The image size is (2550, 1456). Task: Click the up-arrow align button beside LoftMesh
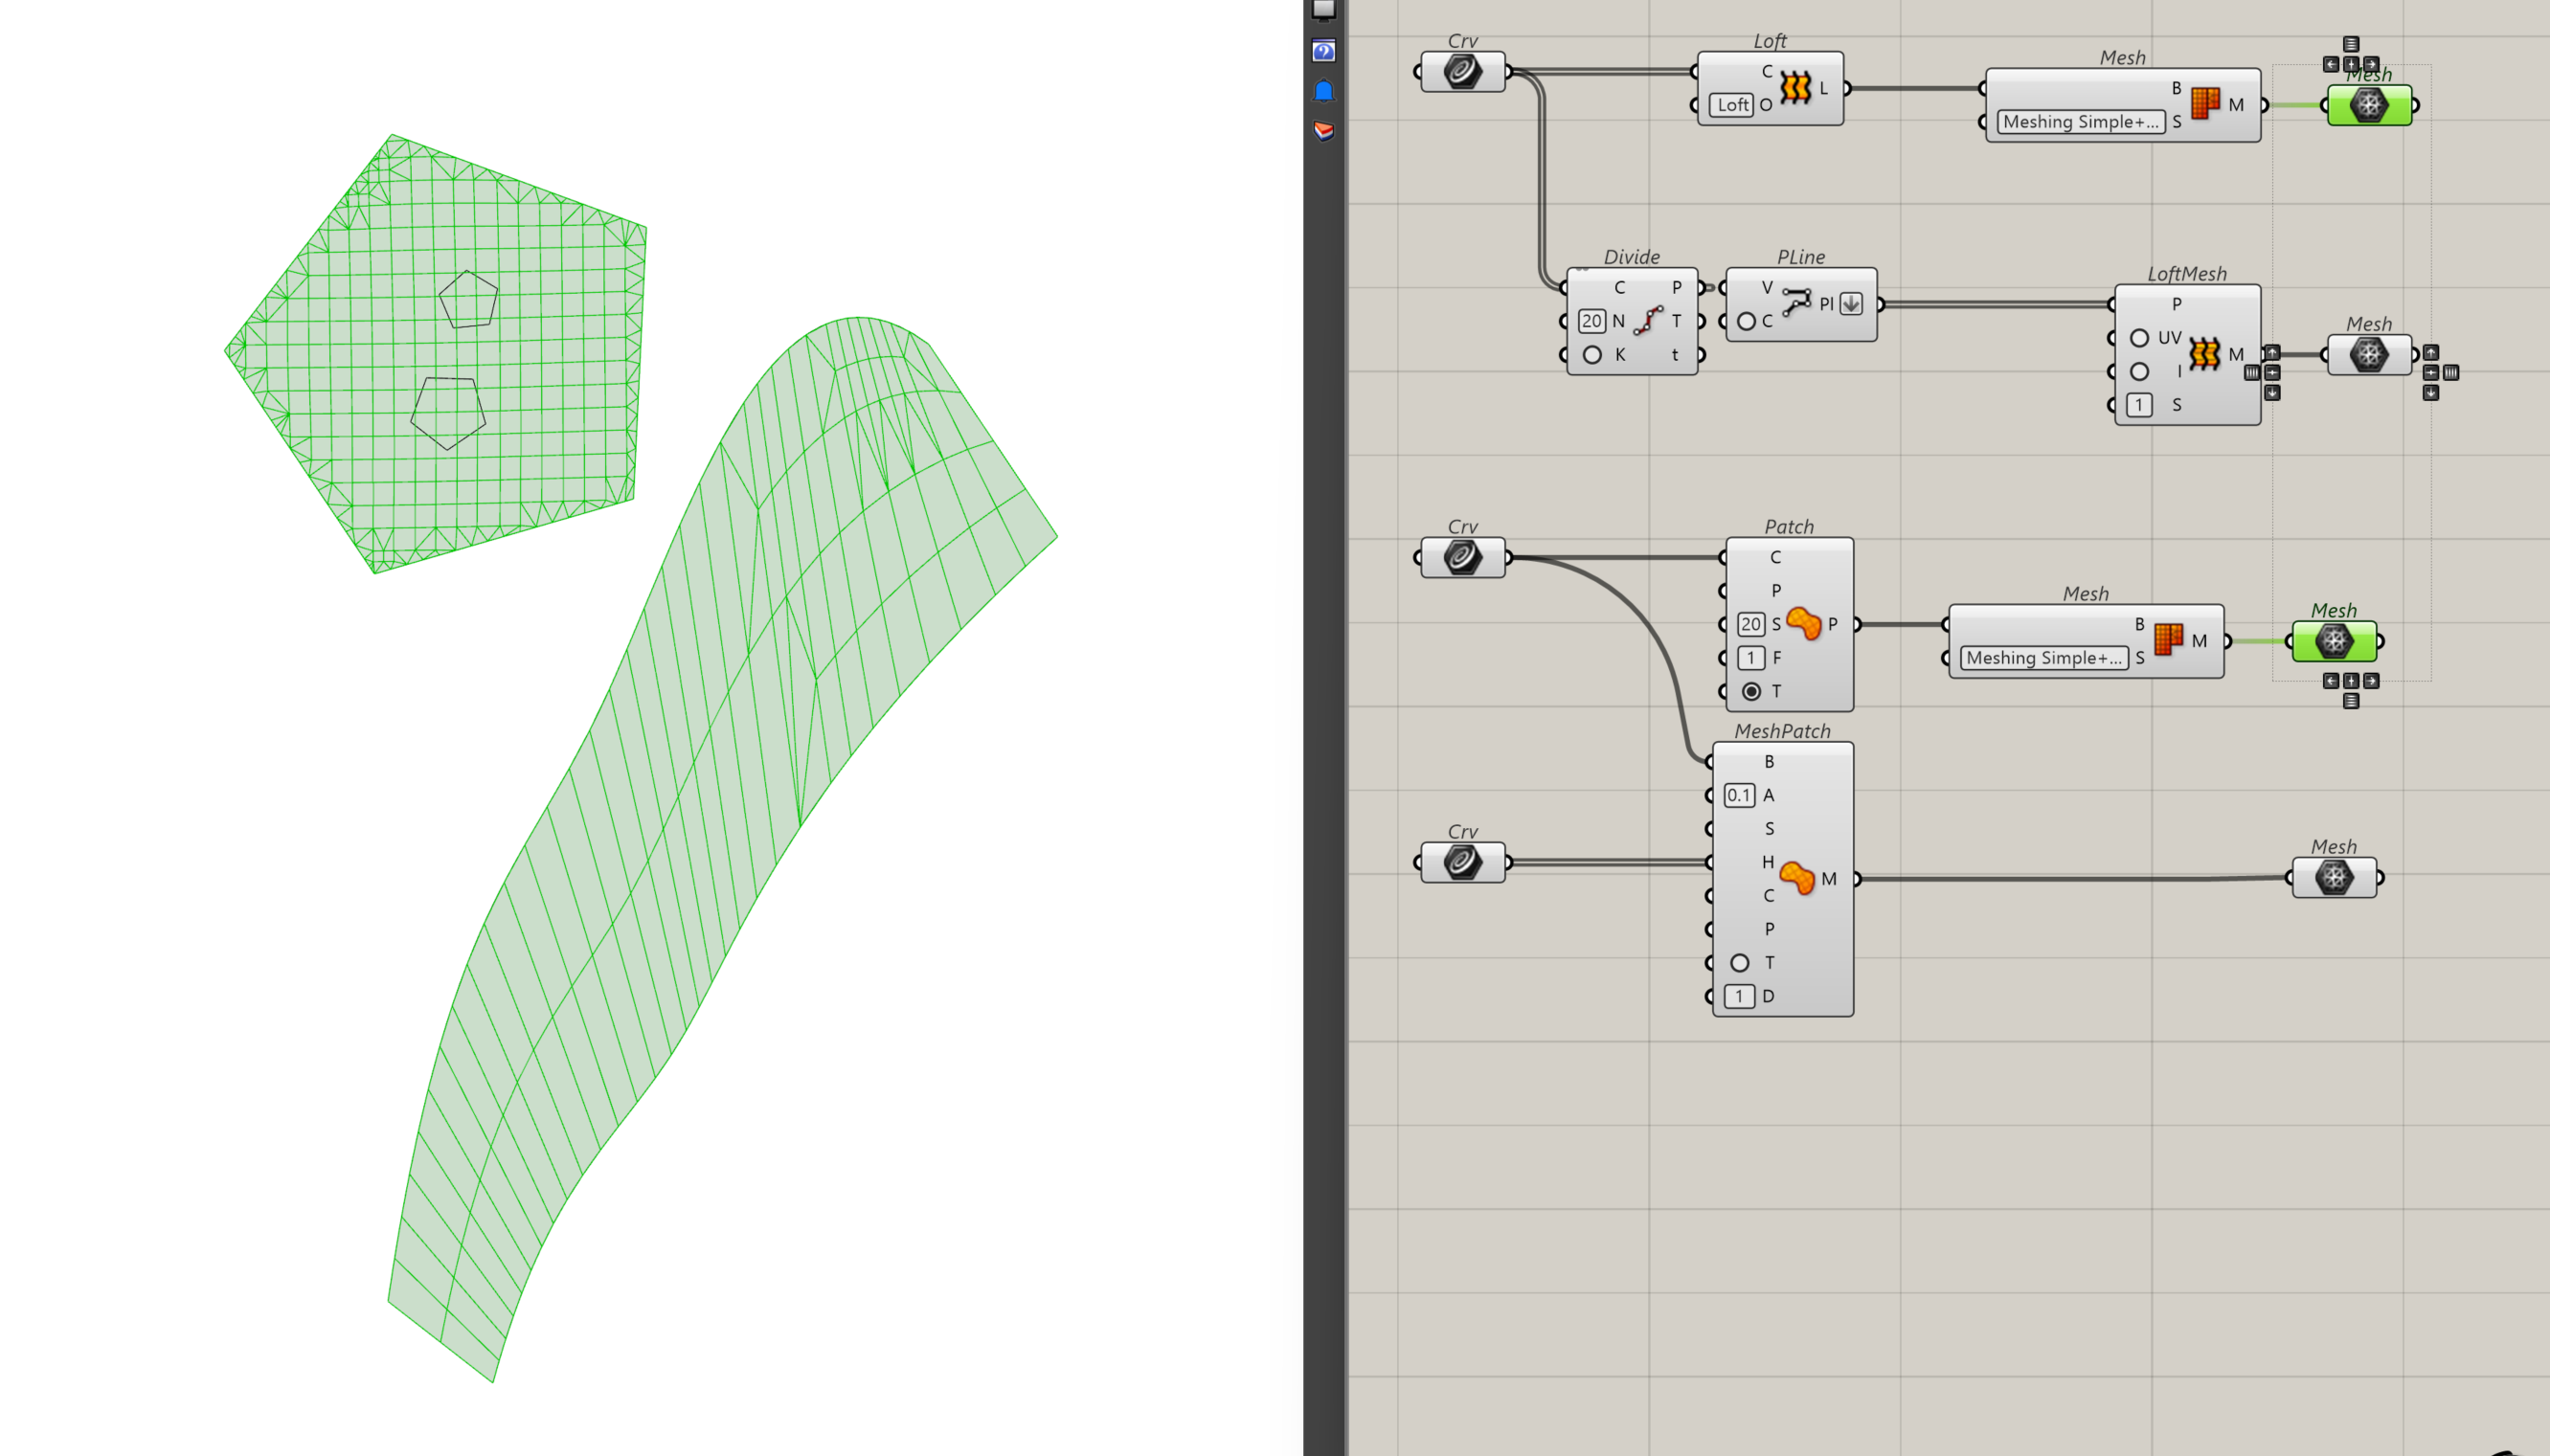(2272, 352)
